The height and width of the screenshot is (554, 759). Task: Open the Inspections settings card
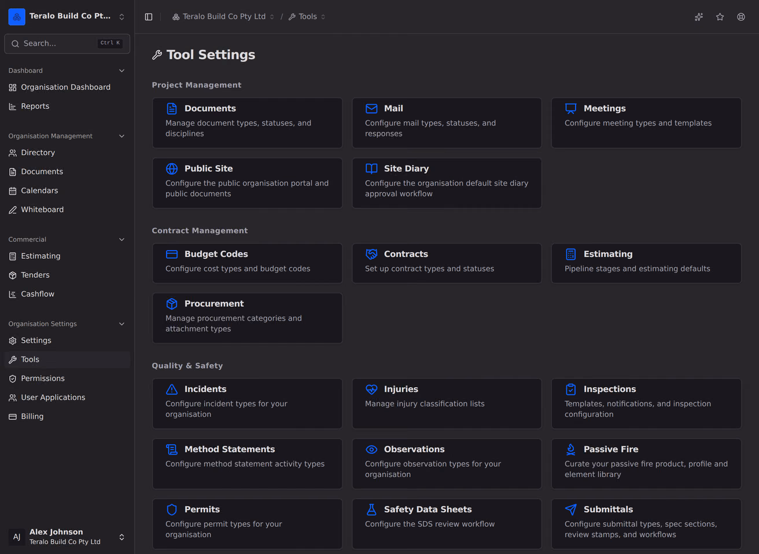click(x=646, y=403)
